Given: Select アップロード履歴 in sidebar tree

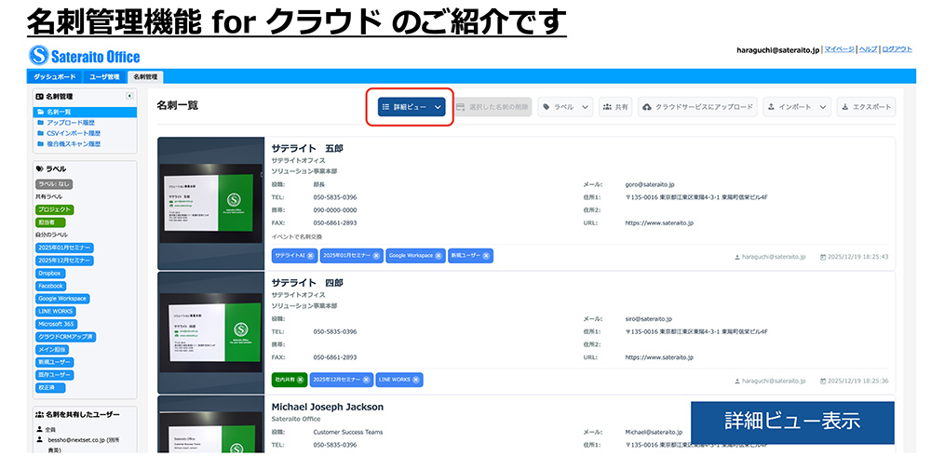Looking at the screenshot, I should [72, 123].
